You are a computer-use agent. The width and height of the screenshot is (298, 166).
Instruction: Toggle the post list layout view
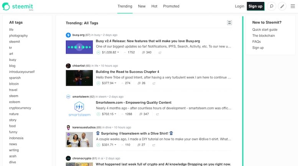pyautogui.click(x=229, y=23)
